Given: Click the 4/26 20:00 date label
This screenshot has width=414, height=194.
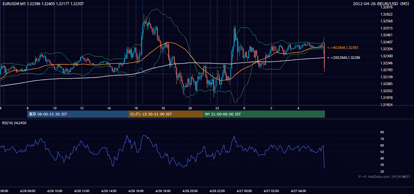Looking at the screenshot, I should tap(190, 191).
